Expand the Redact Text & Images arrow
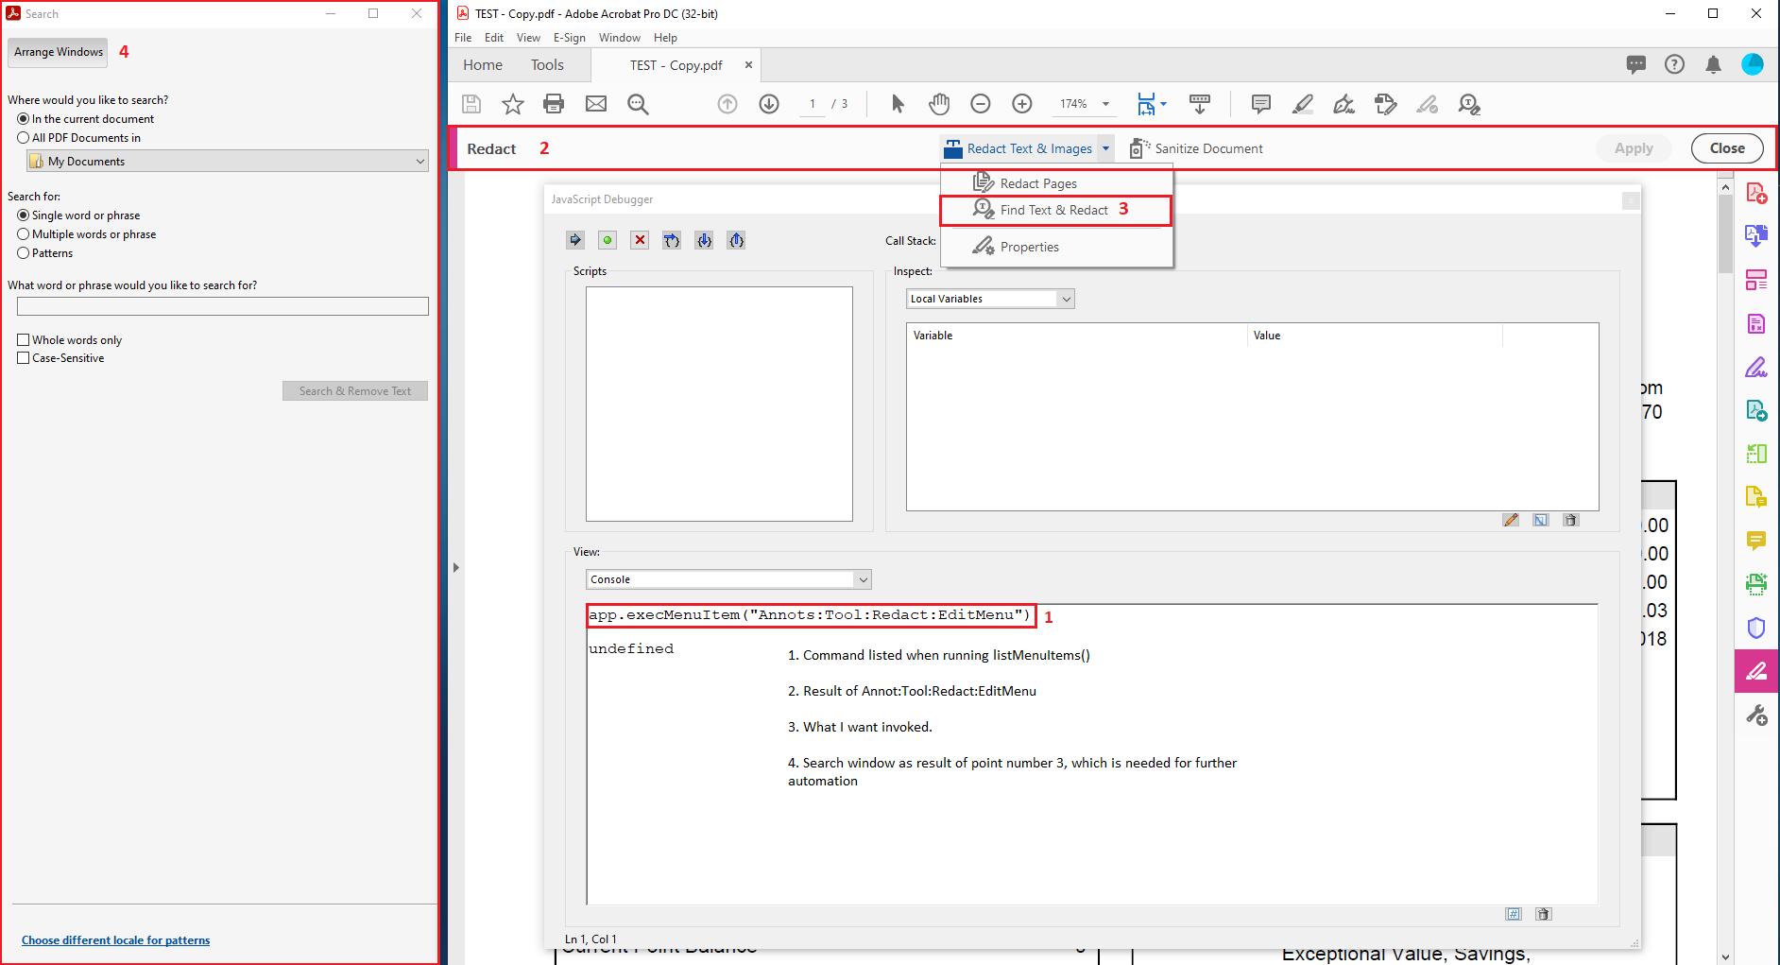The height and width of the screenshot is (965, 1780). (1105, 148)
